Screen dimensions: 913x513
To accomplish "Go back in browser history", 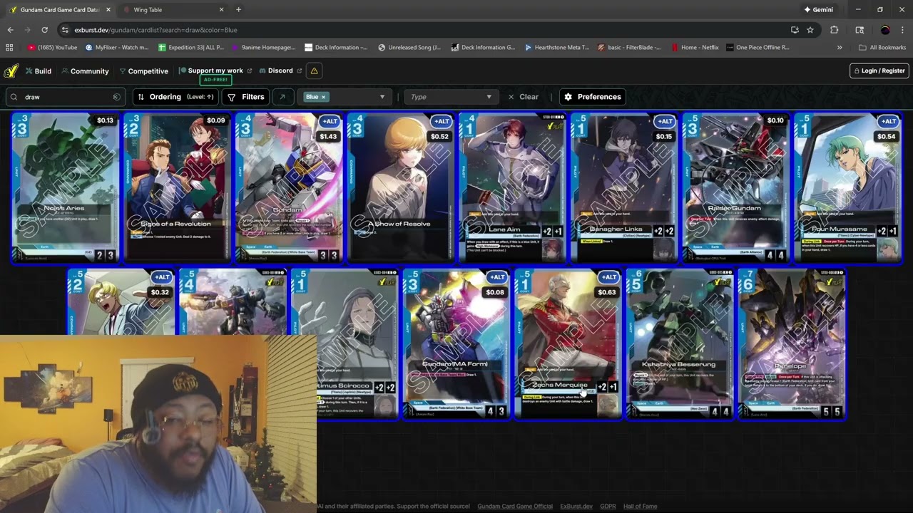I will [10, 30].
